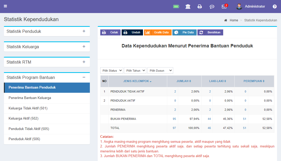
Task: Open the printer icon in the top navigation
Action: (200, 6)
